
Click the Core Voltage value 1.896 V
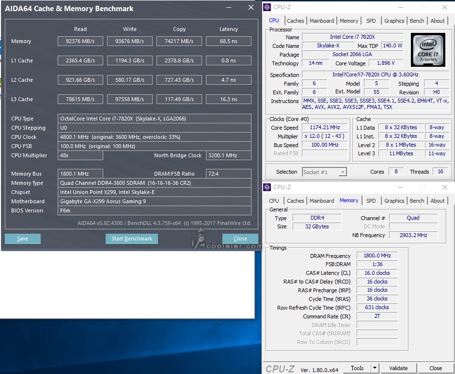coord(386,63)
